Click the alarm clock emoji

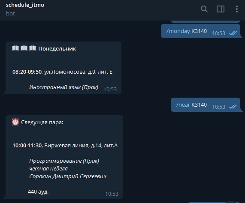(x=15, y=122)
